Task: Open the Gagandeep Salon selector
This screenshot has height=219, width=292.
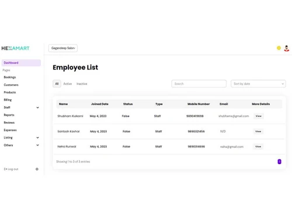Action: point(63,48)
